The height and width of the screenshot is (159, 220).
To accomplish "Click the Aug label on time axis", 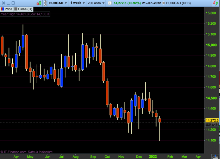I will point(75,157).
